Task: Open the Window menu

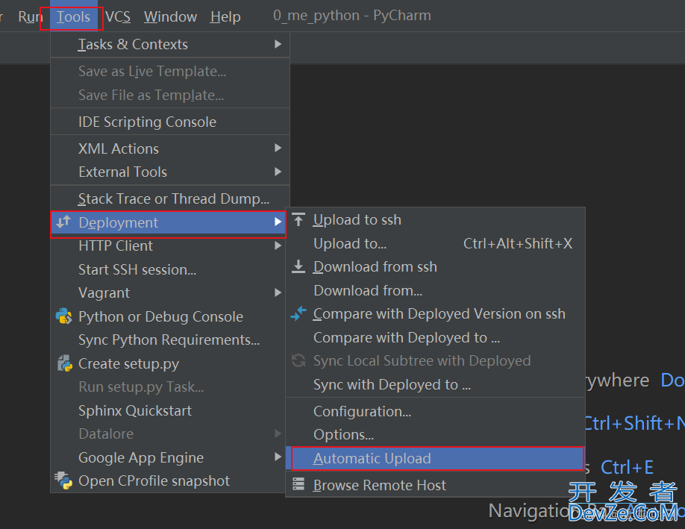Action: (x=170, y=17)
